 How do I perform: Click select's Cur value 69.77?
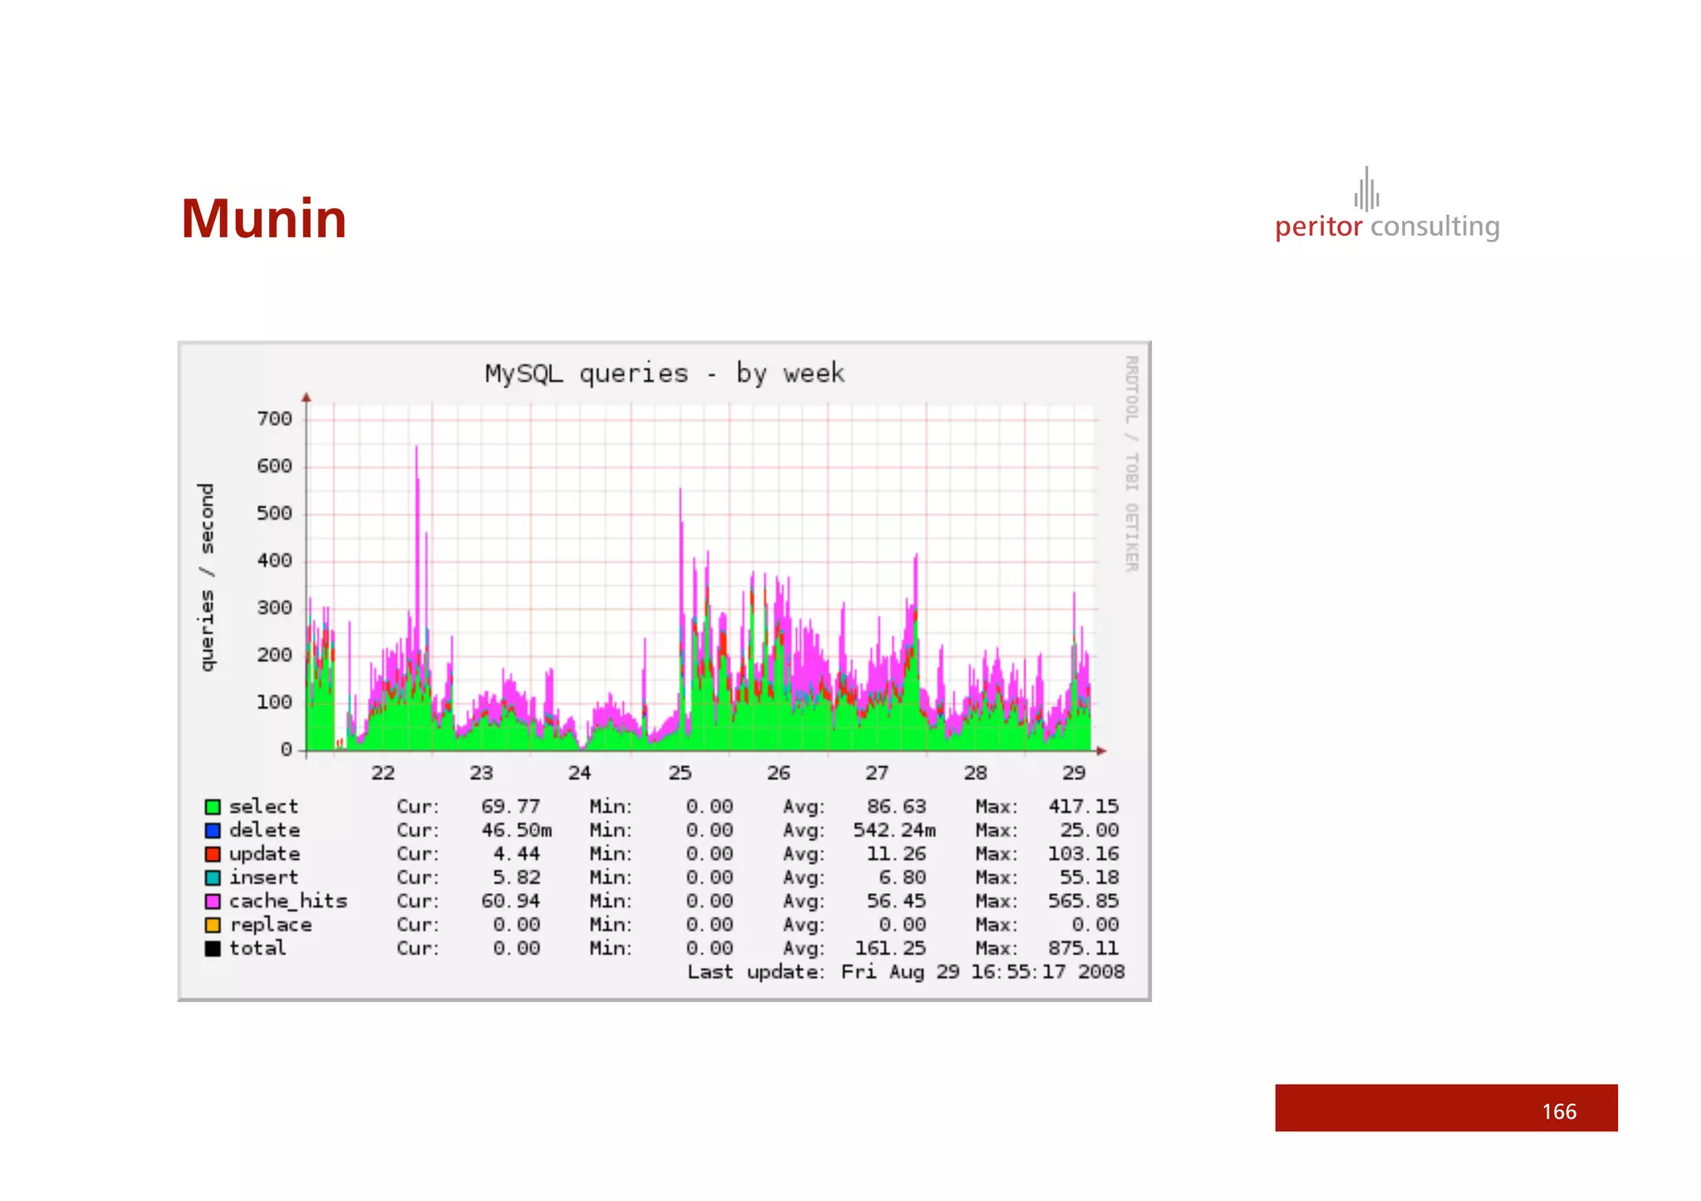511,807
